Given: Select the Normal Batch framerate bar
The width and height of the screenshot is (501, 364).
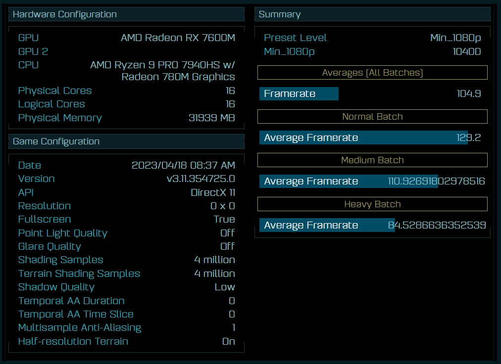Looking at the screenshot, I should pyautogui.click(x=363, y=137).
